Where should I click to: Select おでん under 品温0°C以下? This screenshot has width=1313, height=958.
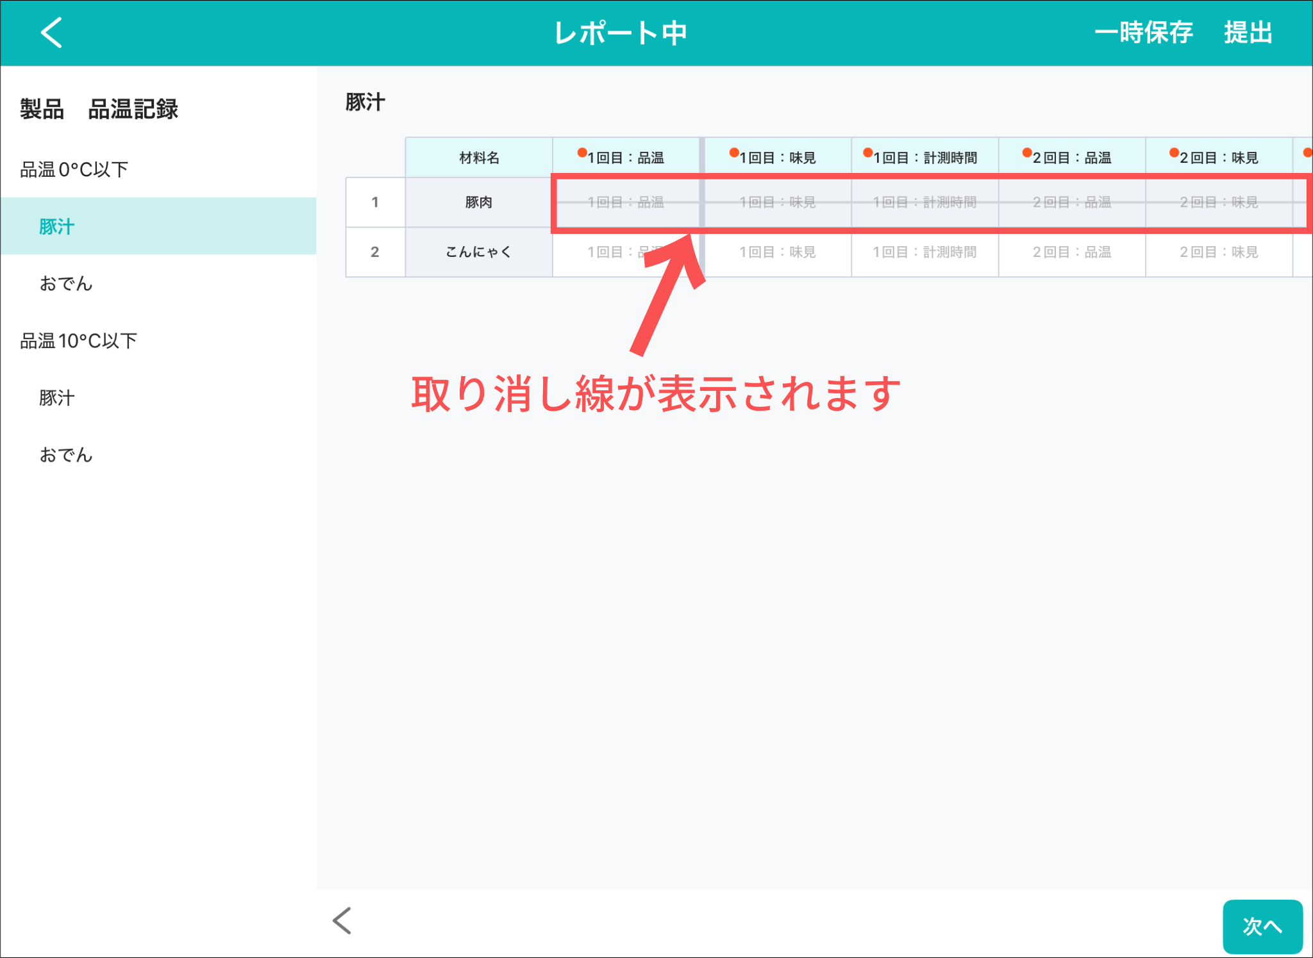coord(65,283)
